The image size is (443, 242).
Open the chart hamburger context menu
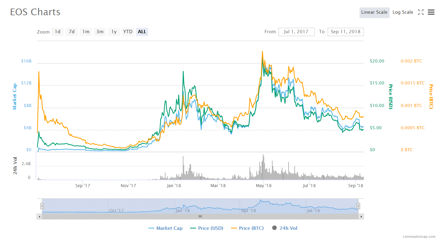point(431,12)
